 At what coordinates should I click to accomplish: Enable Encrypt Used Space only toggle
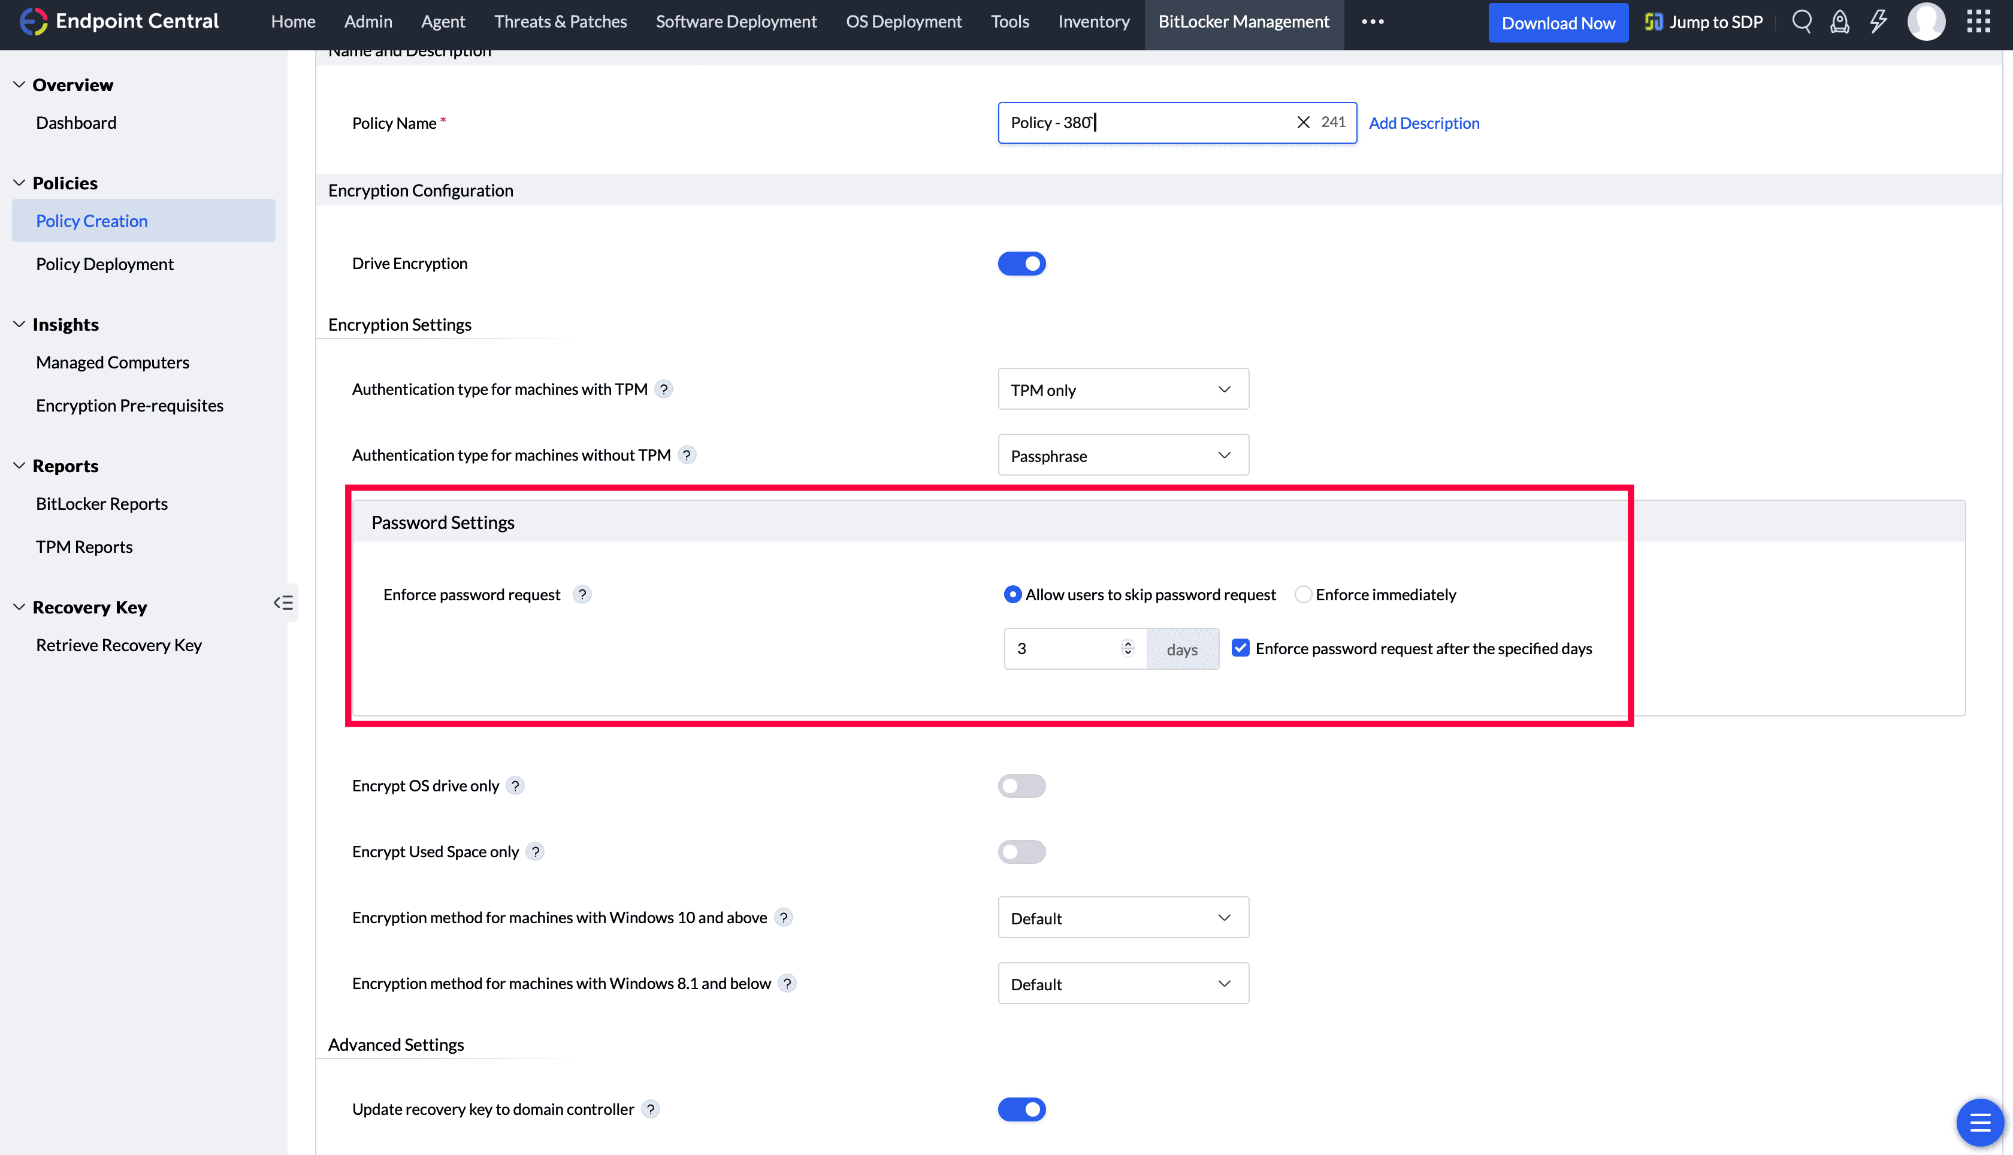coord(1021,851)
